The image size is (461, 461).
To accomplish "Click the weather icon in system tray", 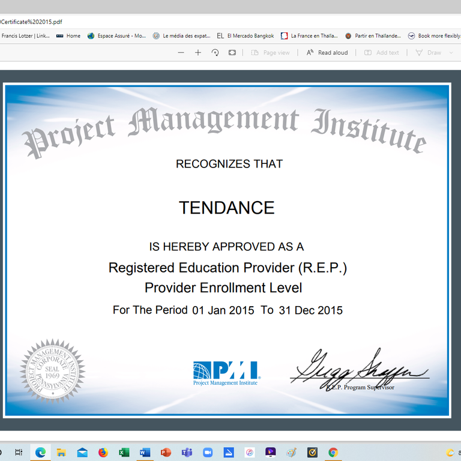I will [x=450, y=453].
